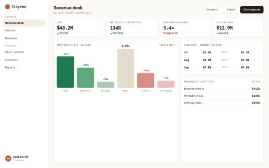Click the Revenue desk page title
The height and width of the screenshot is (168, 269).
[x=68, y=8]
